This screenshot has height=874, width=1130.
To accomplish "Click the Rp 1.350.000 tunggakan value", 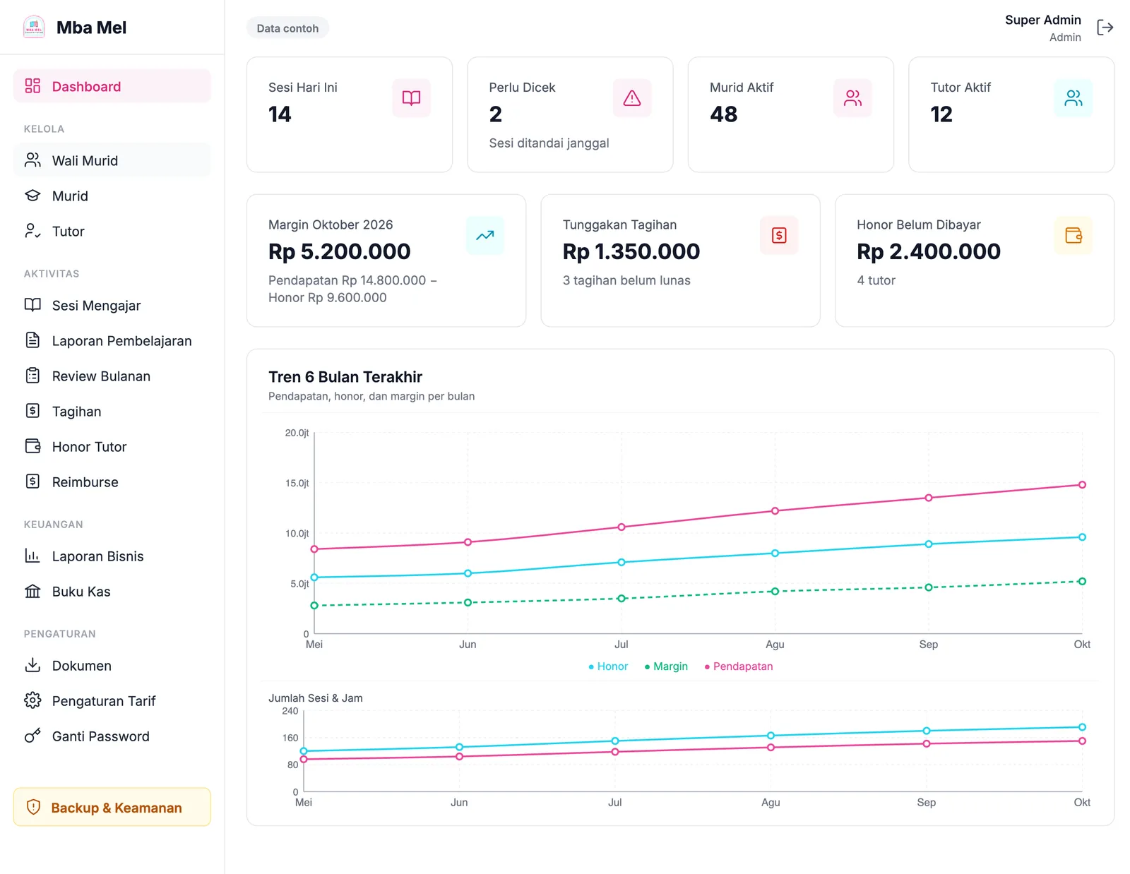I will [x=631, y=251].
